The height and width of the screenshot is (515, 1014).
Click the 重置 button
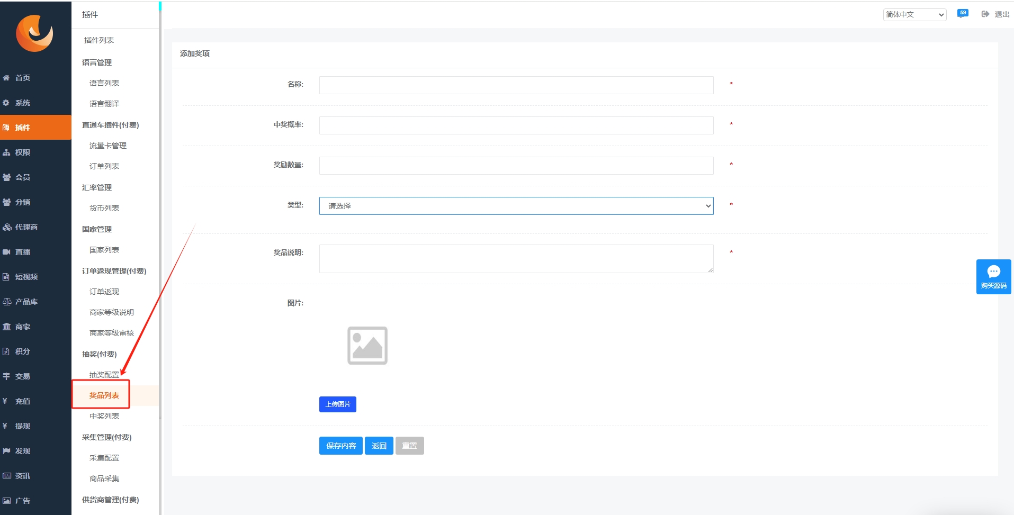(410, 446)
